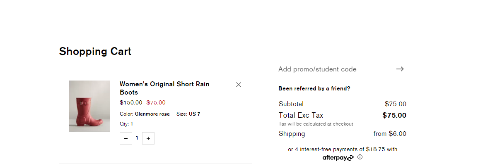Open the Been referred by a friend link
The width and height of the screenshot is (490, 166).
pyautogui.click(x=314, y=88)
